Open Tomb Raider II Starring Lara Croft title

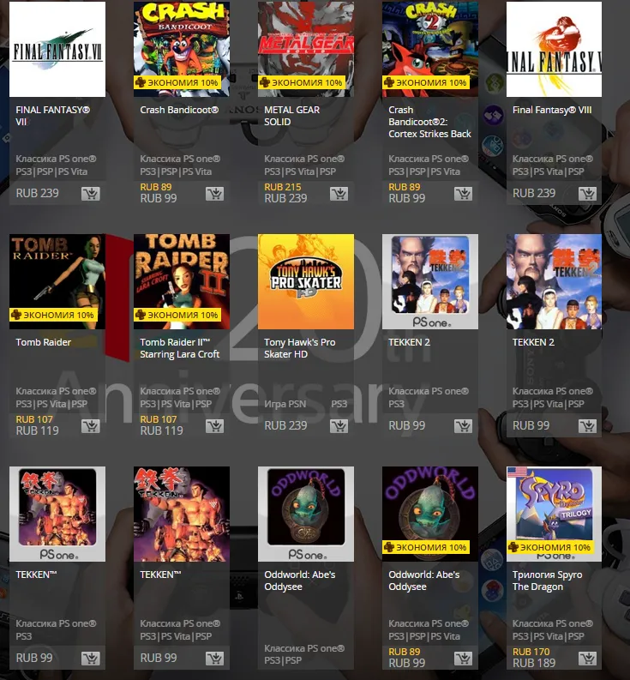pyautogui.click(x=180, y=348)
